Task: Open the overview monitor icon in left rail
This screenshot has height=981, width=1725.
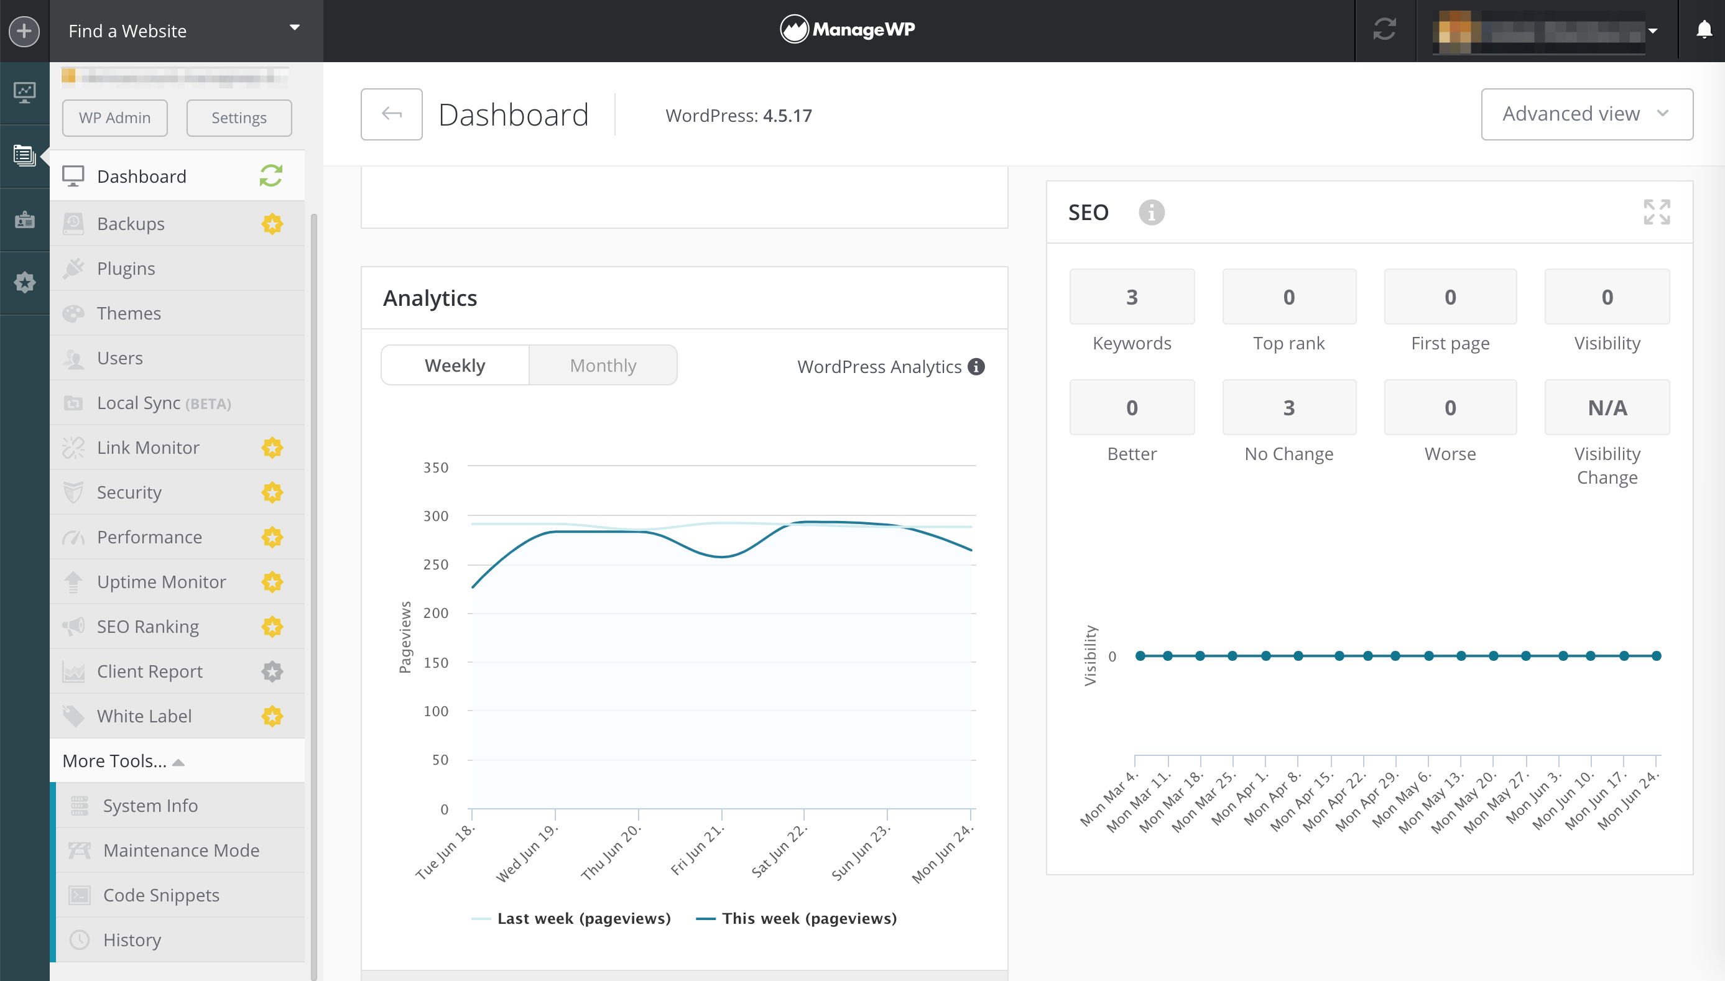Action: [x=24, y=92]
